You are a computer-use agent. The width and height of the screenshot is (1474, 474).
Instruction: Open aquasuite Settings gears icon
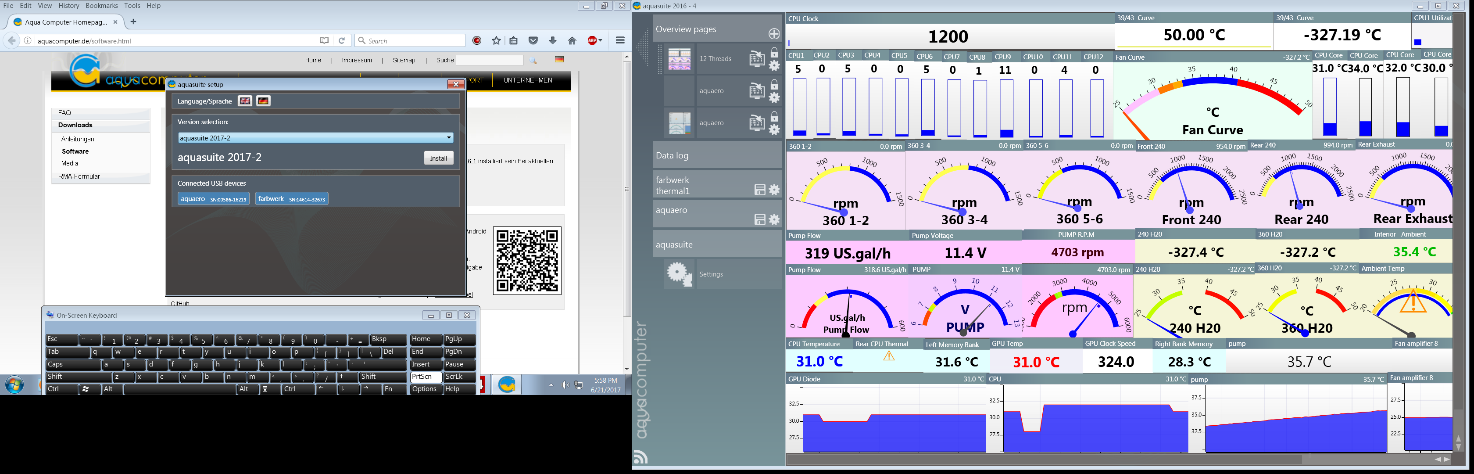click(679, 273)
